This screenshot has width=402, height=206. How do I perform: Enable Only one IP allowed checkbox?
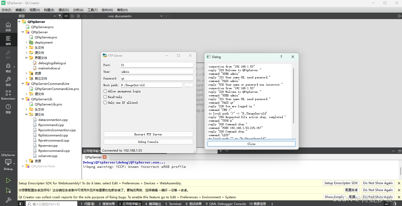(105, 103)
